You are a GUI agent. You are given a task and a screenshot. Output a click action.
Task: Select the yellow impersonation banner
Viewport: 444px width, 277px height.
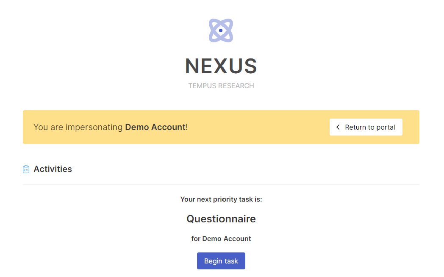221,127
